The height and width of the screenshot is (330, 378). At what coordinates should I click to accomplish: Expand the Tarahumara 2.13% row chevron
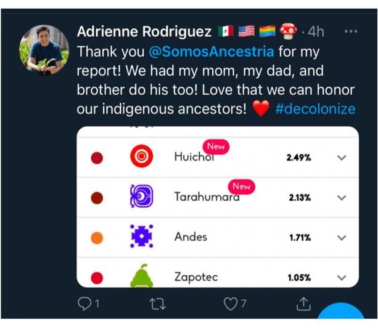tap(342, 198)
